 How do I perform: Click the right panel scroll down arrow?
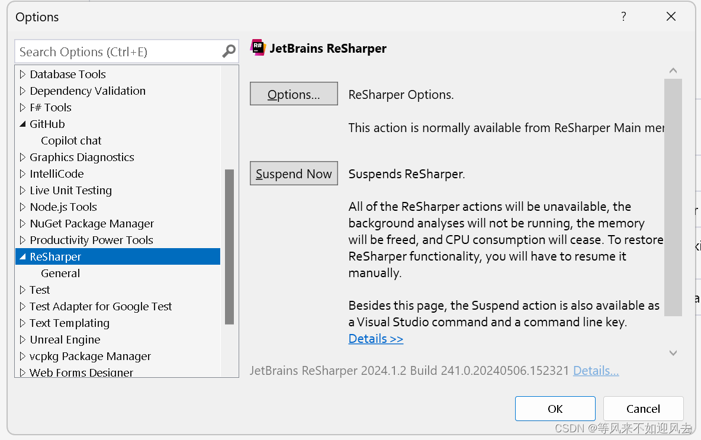[x=673, y=353]
